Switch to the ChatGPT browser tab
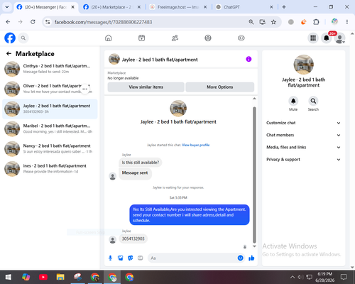 [x=244, y=7]
